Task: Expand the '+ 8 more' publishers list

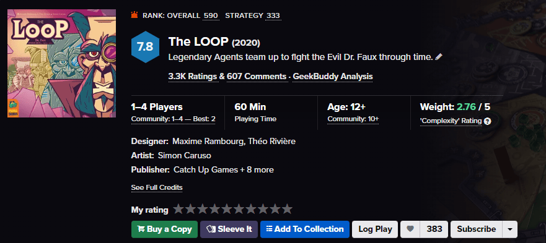Action: tap(257, 170)
